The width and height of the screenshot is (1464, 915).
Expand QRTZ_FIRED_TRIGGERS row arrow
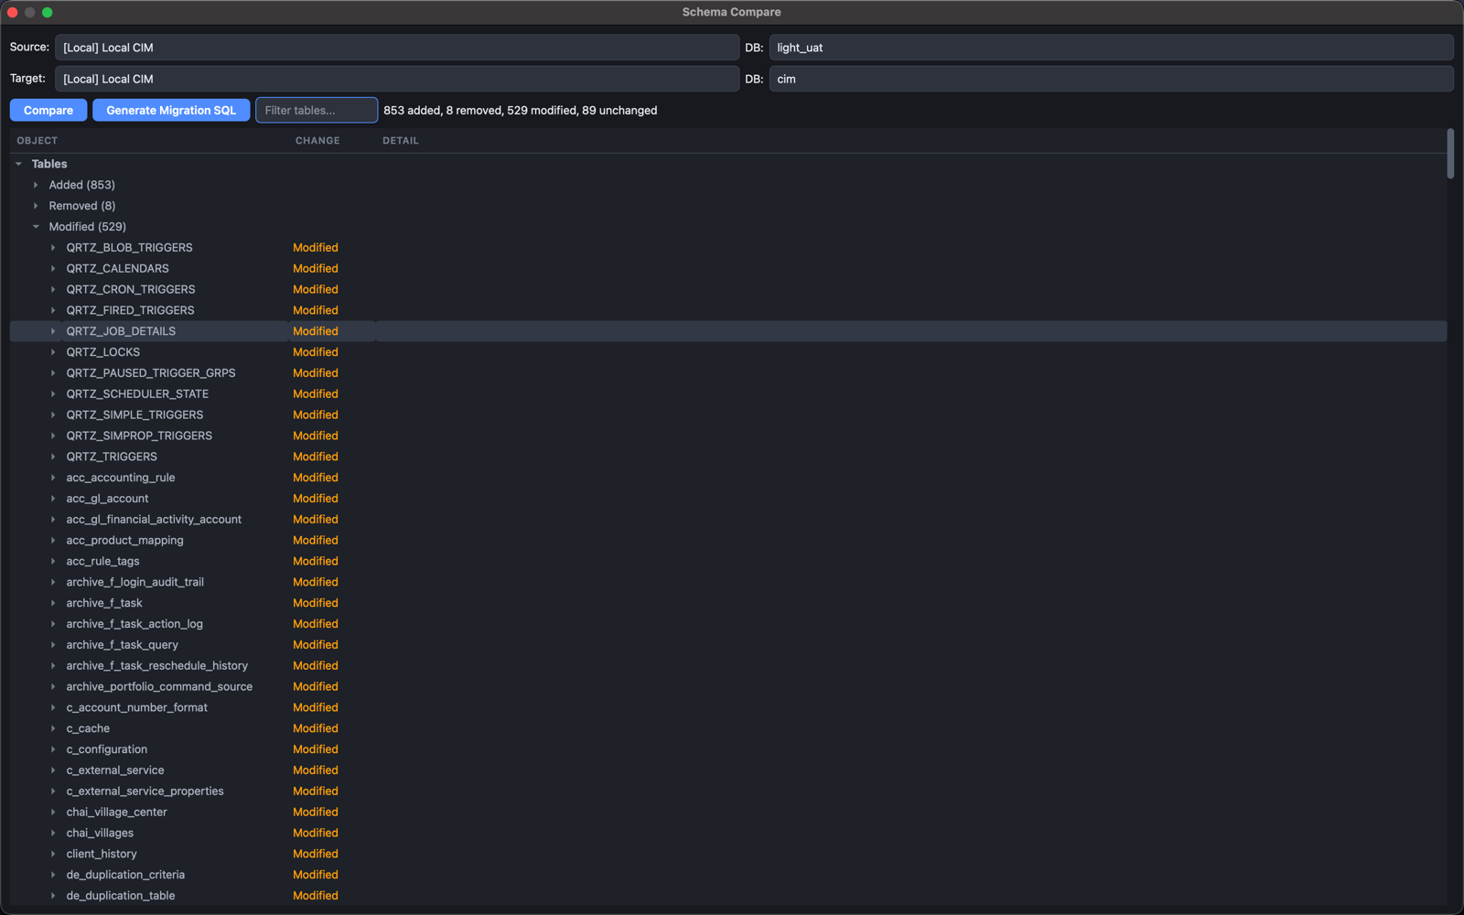click(x=53, y=310)
